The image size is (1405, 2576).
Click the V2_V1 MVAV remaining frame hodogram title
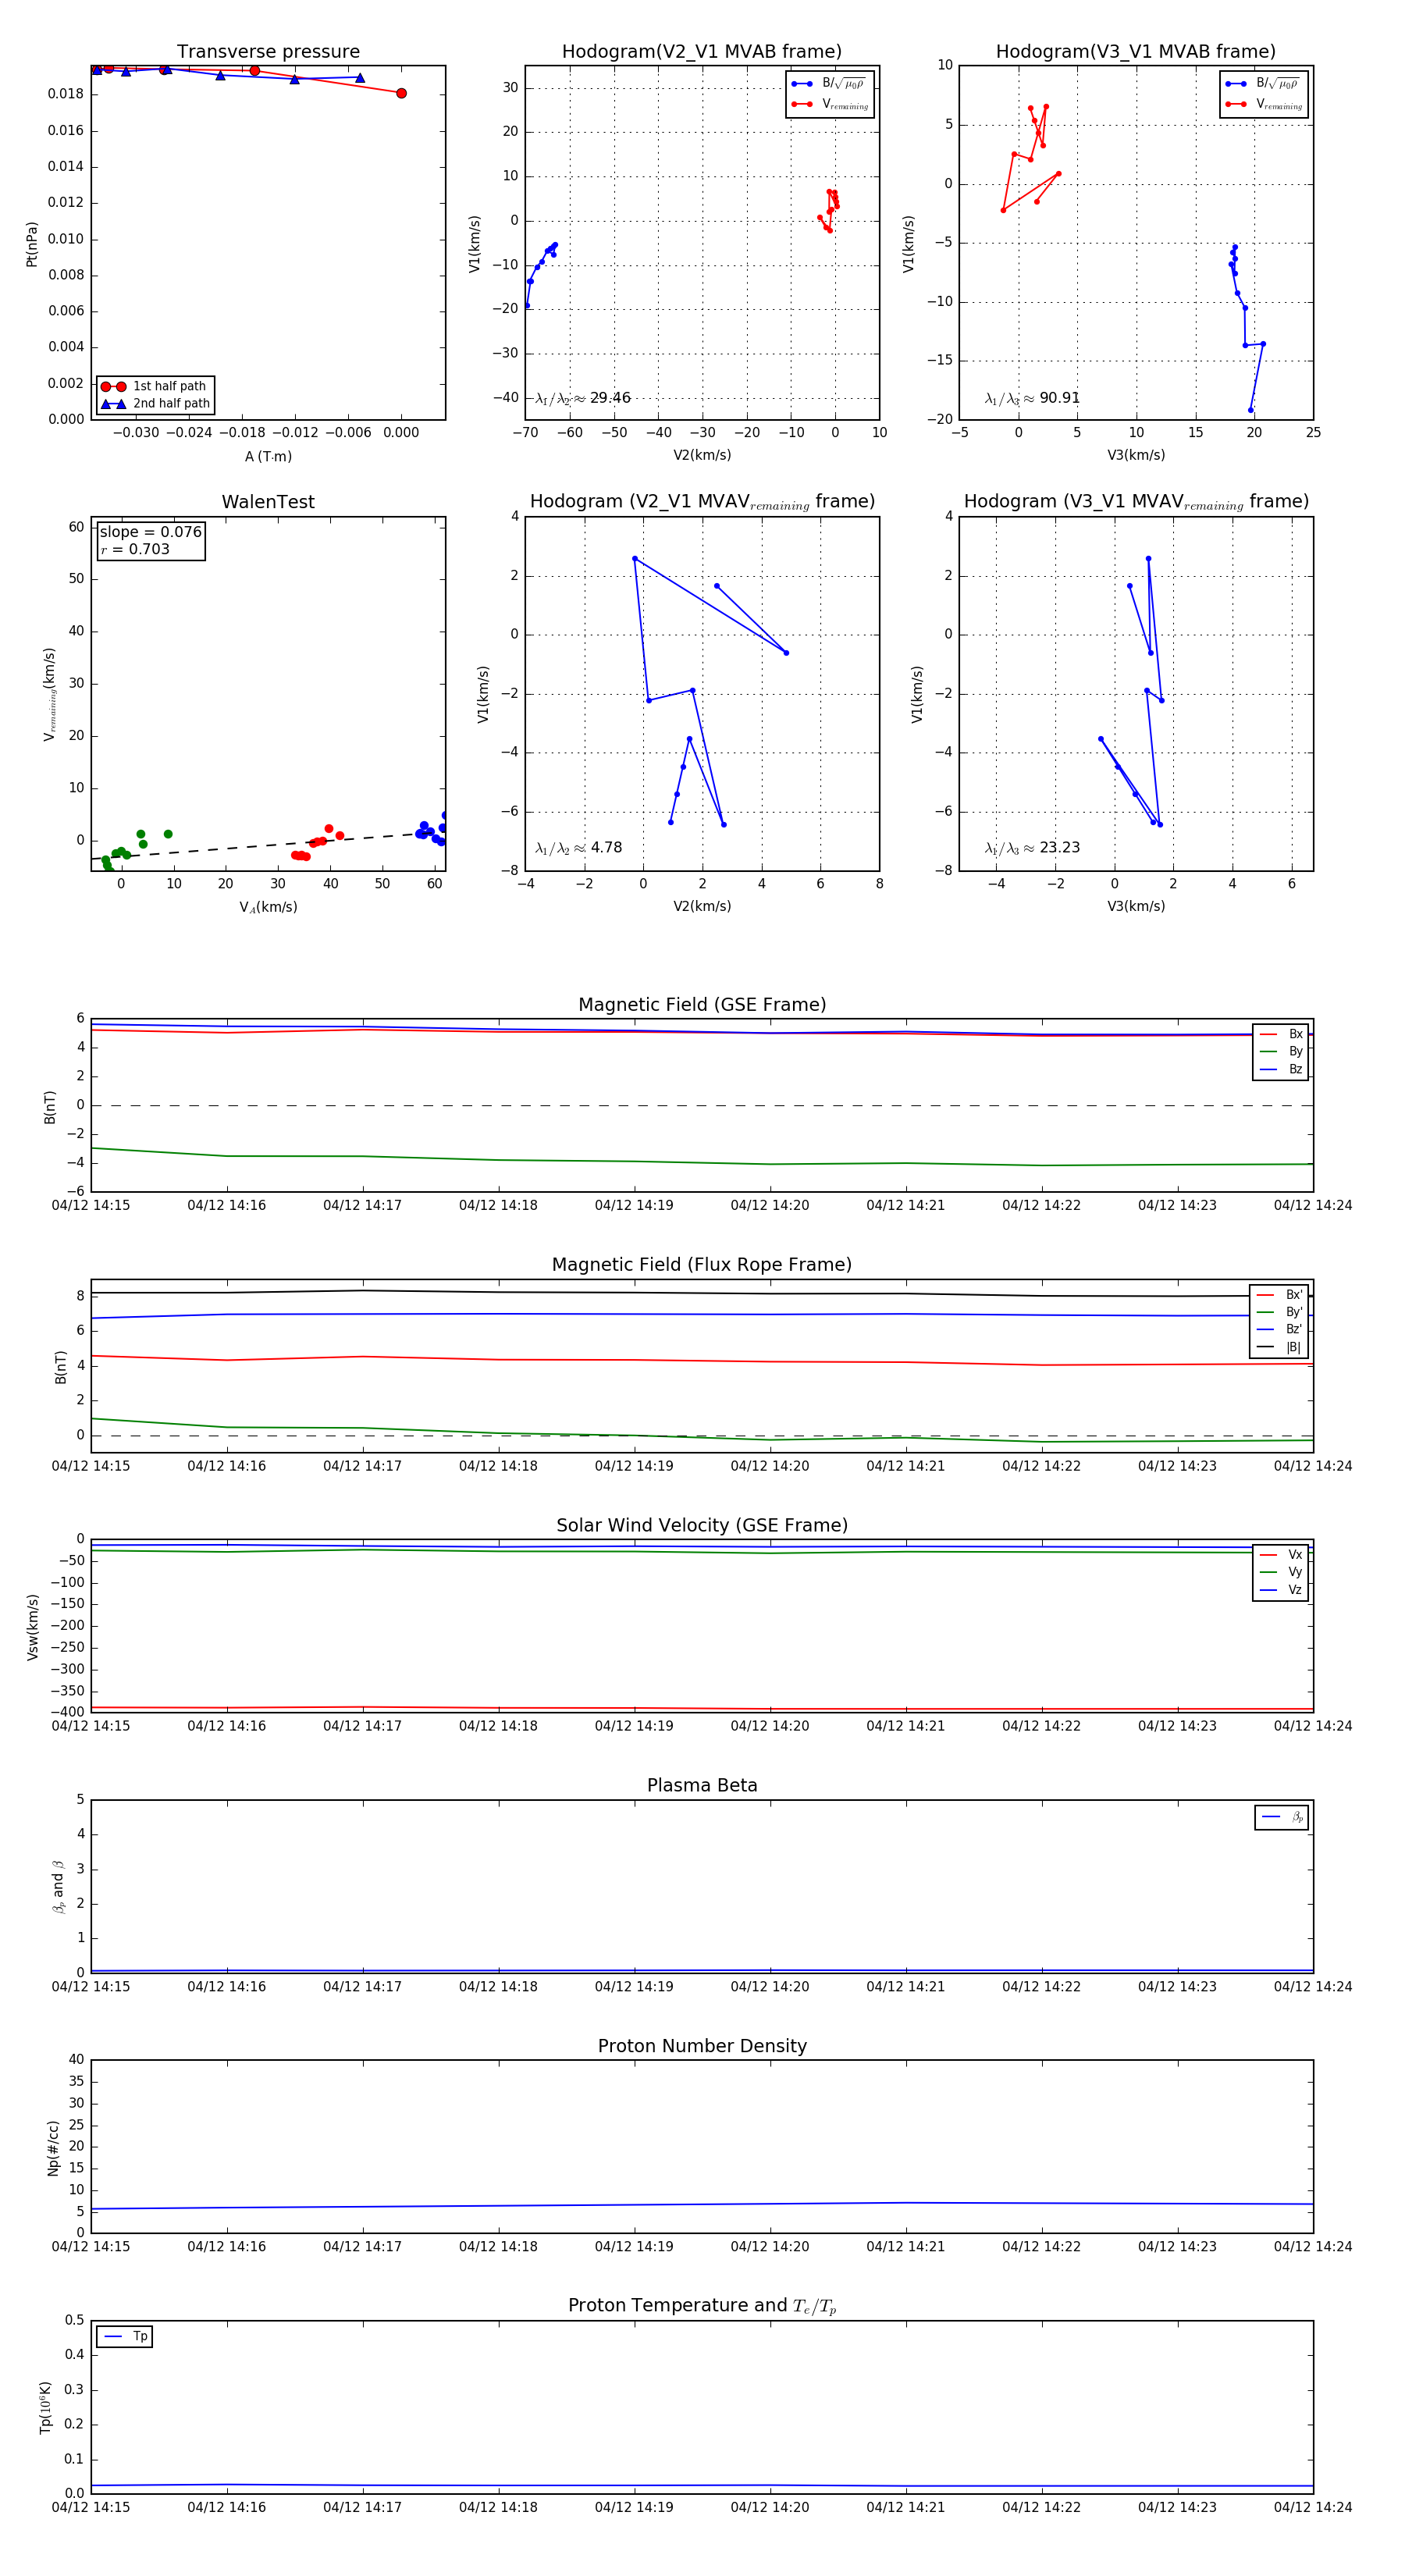tap(702, 502)
